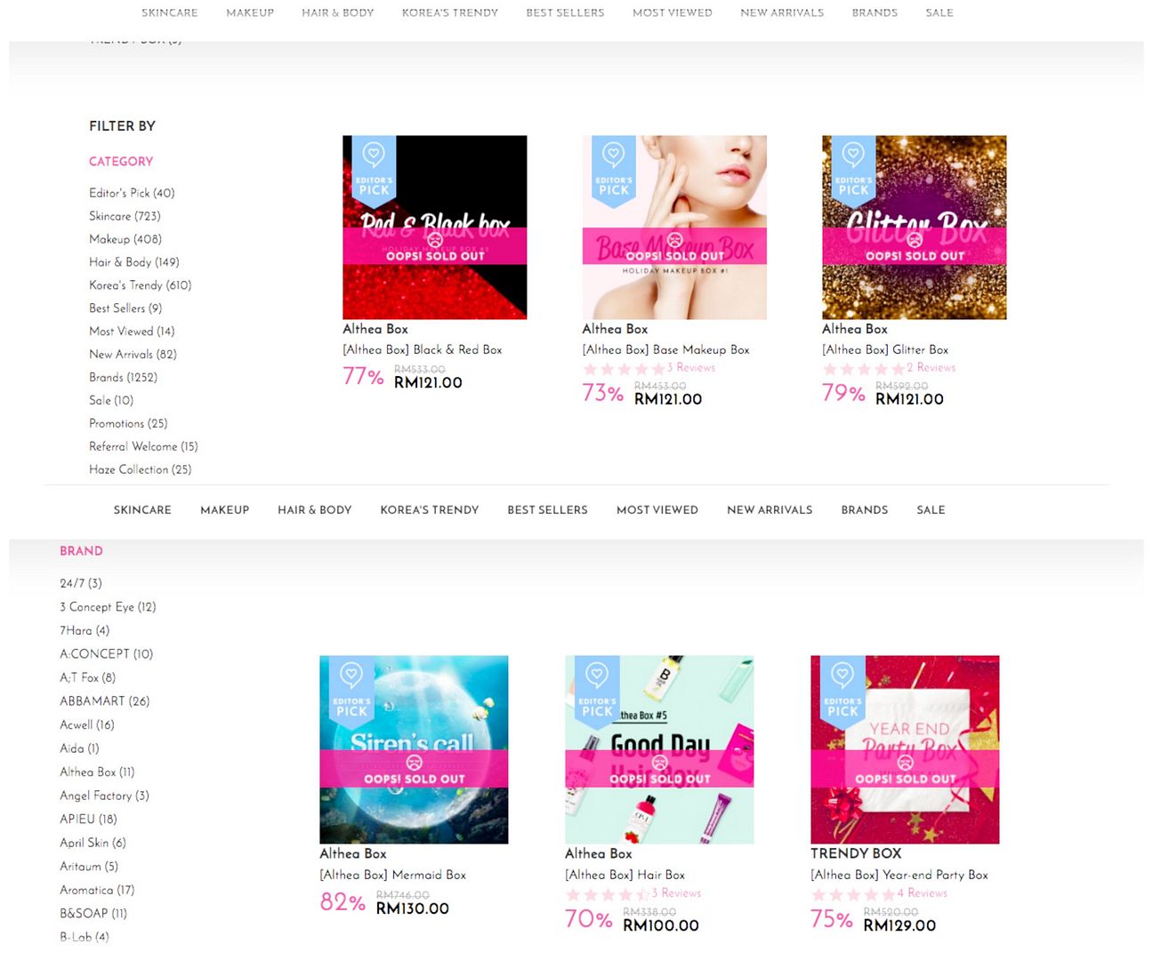Open Glitter Box product image

pyautogui.click(x=915, y=228)
